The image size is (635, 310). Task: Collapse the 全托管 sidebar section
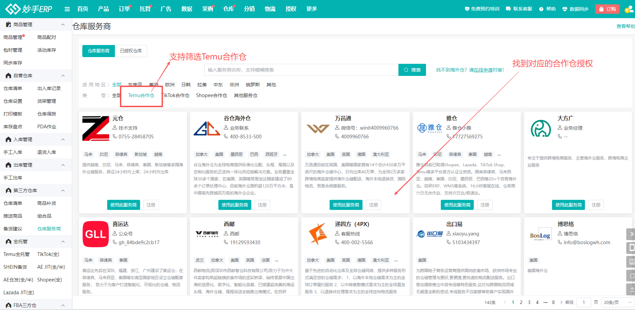click(x=63, y=241)
